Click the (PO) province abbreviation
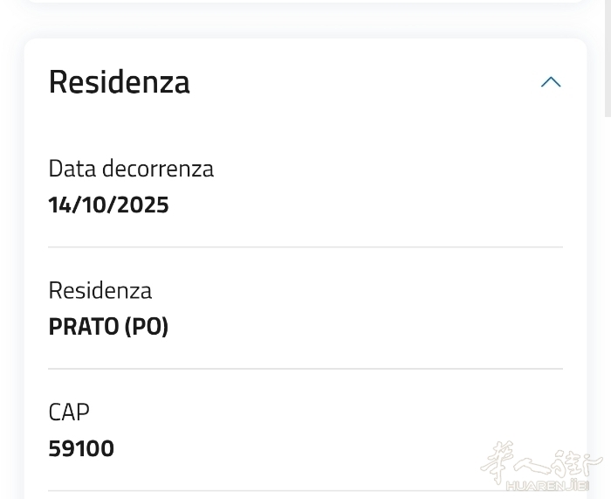Screen dimensions: 611x499 (146, 327)
